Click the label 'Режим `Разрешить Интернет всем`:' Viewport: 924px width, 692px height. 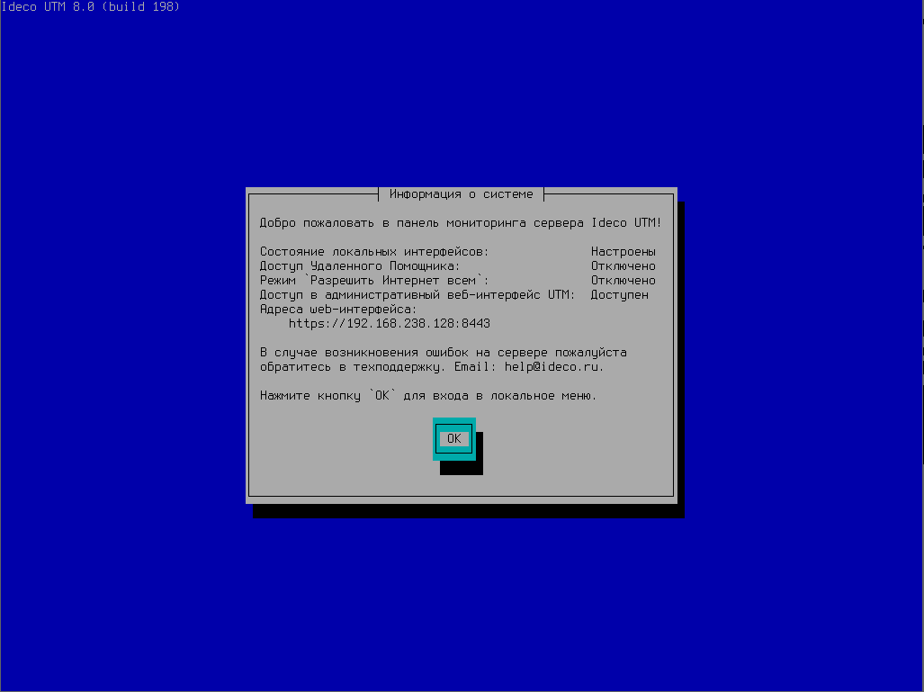(x=374, y=281)
